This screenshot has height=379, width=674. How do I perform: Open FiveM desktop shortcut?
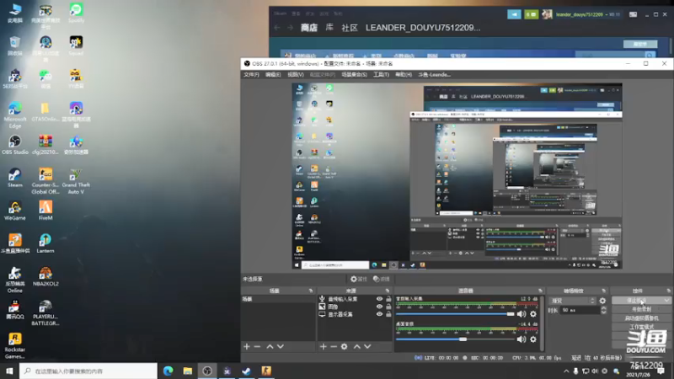pos(45,211)
